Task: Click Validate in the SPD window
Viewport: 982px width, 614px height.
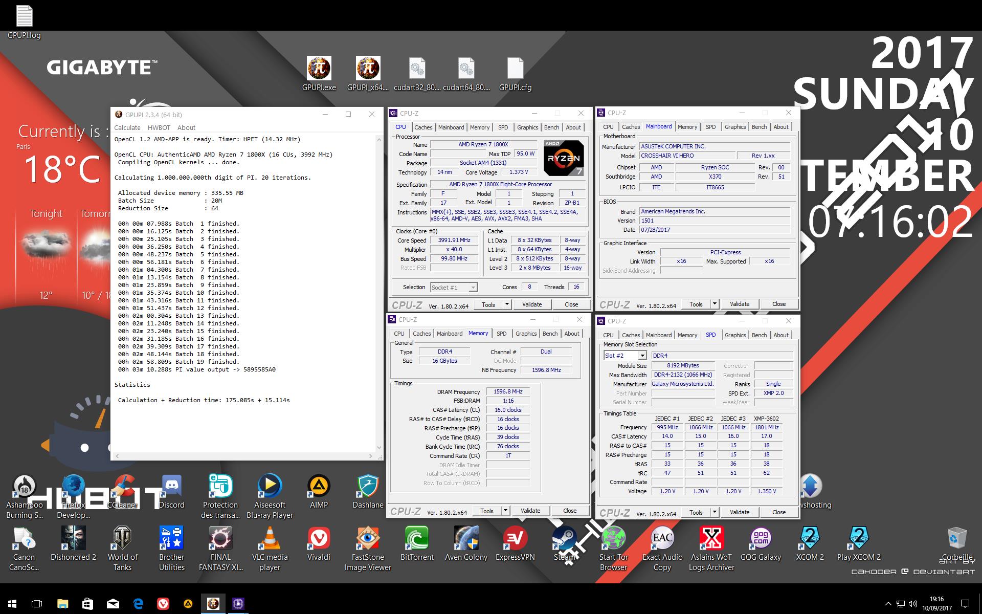Action: (x=740, y=512)
